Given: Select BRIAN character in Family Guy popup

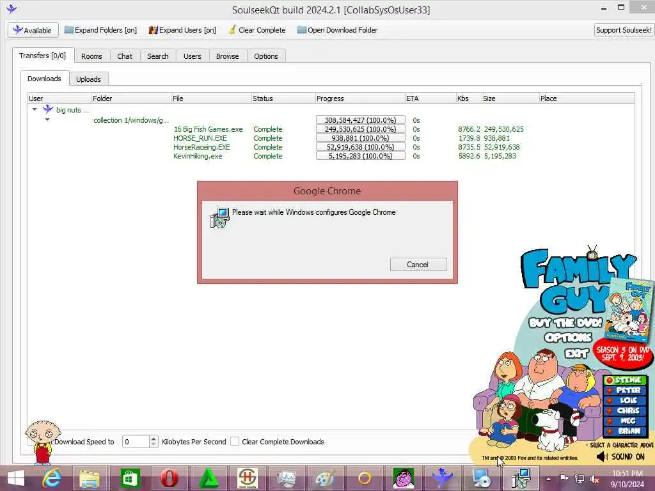Looking at the screenshot, I should [x=626, y=432].
